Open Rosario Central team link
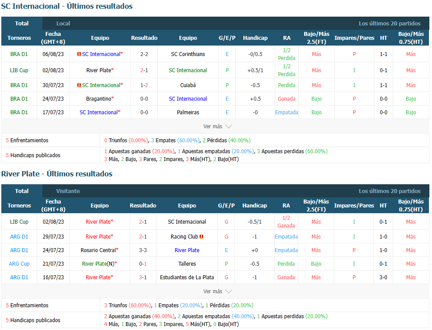The image size is (432, 330). [98, 250]
